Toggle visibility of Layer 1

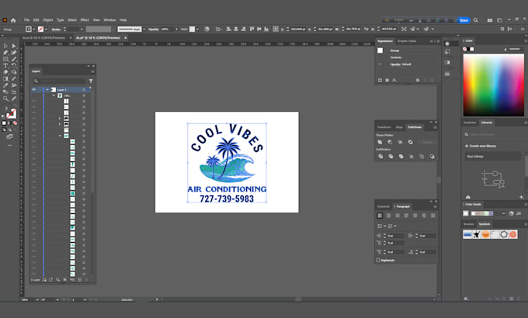coord(33,90)
